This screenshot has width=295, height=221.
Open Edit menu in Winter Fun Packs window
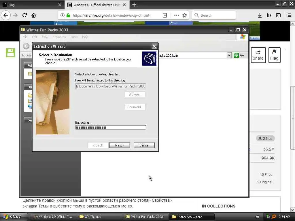coord(35,37)
